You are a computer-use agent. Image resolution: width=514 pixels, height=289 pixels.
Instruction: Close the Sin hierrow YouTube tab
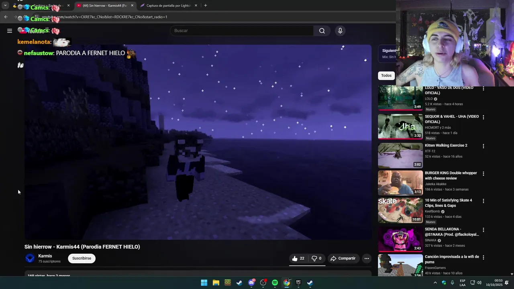(132, 6)
